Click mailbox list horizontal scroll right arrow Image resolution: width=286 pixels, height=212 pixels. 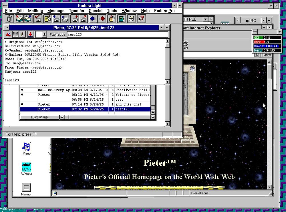click(153, 117)
